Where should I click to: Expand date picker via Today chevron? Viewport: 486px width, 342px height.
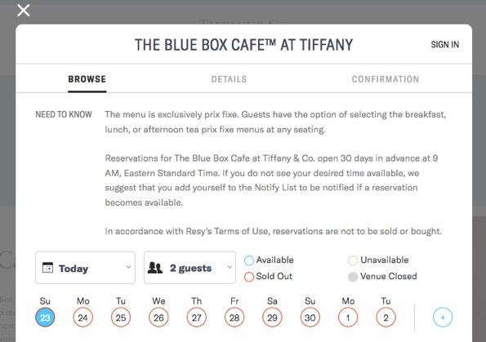pyautogui.click(x=128, y=267)
